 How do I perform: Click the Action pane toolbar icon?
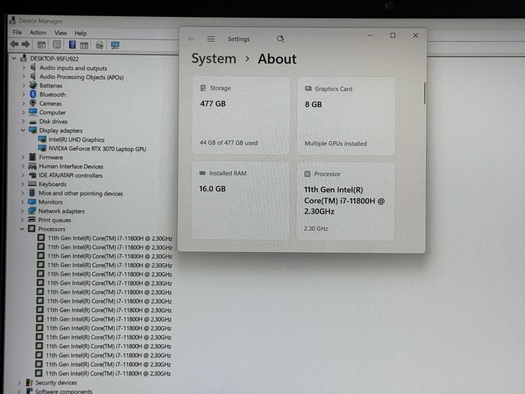[84, 45]
